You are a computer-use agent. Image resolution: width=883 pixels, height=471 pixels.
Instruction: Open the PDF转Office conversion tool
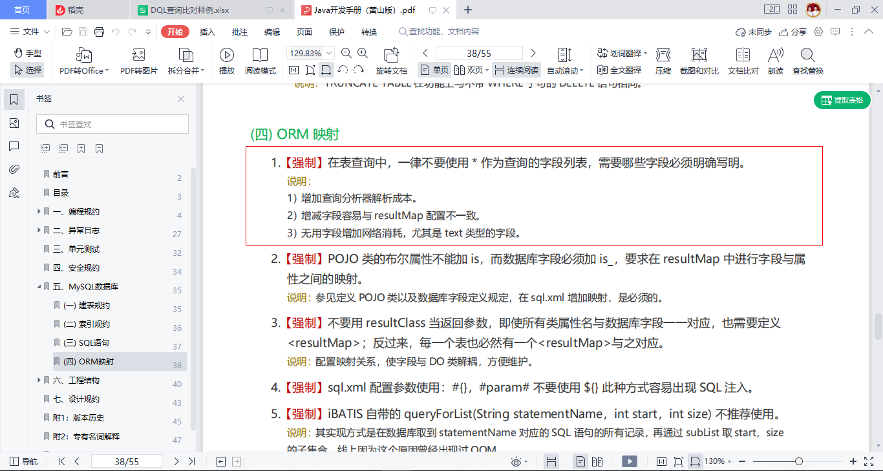[x=83, y=61]
